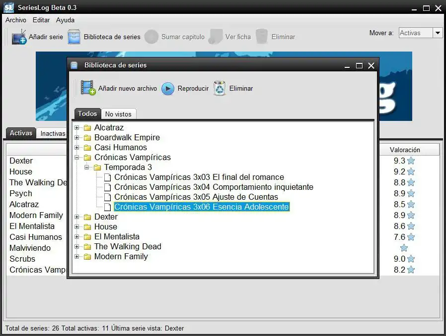
Task: Maximize the Biblioteca de series dialog
Action: click(x=359, y=66)
